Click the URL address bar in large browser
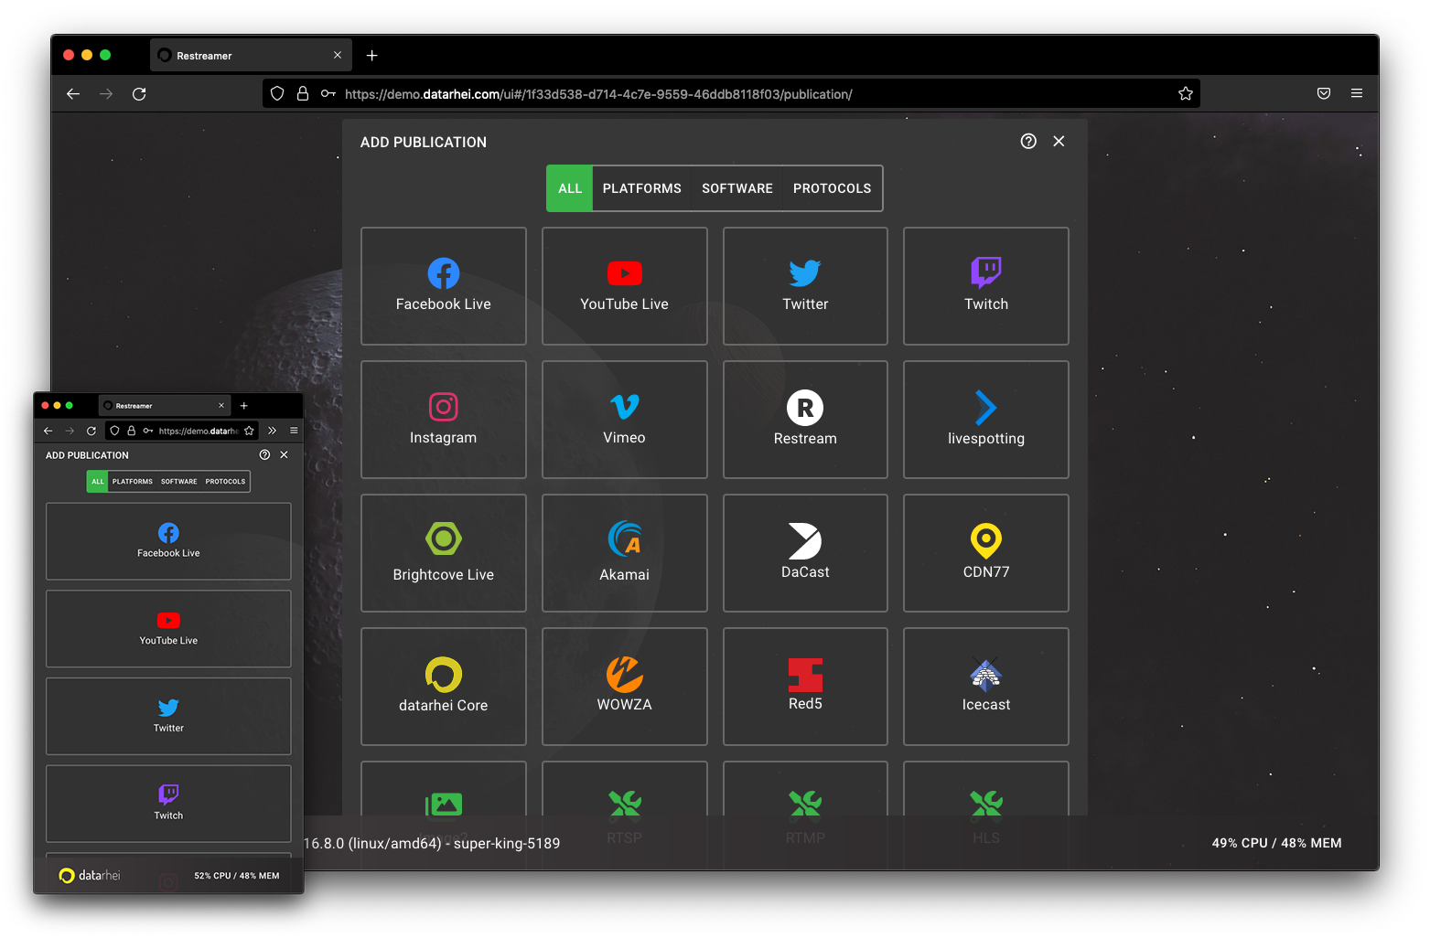 coord(732,94)
